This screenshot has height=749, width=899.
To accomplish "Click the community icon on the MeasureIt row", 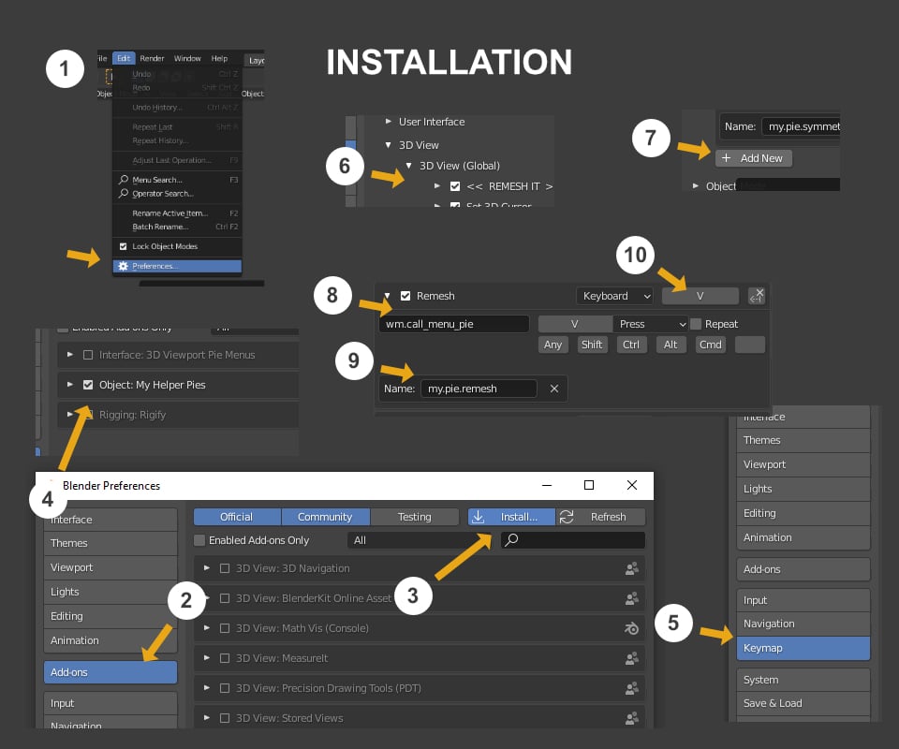I will click(x=632, y=658).
